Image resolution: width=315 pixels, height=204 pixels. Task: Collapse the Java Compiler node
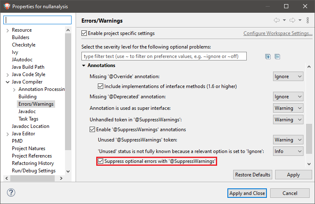[8, 82]
